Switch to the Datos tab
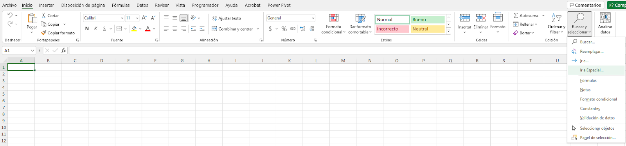Image resolution: width=626 pixels, height=146 pixels. (x=142, y=5)
